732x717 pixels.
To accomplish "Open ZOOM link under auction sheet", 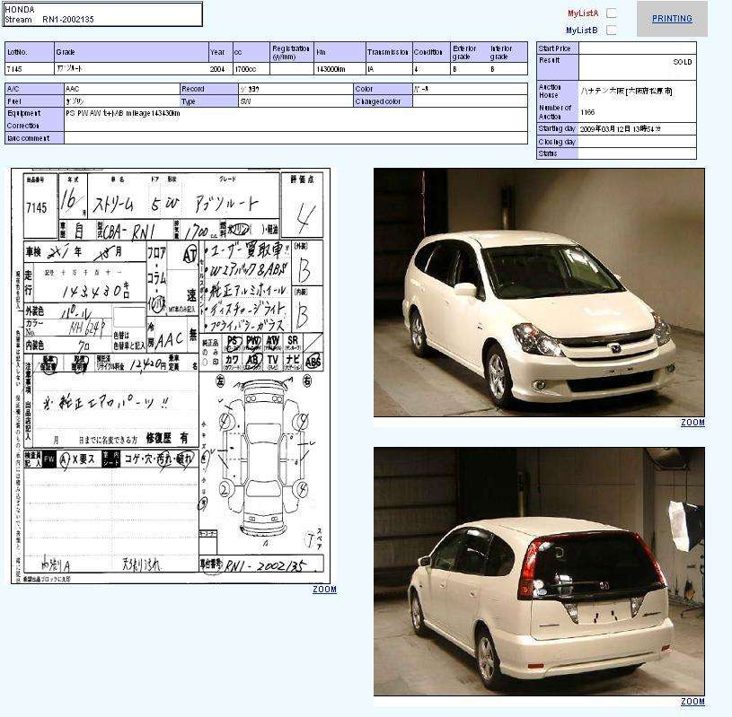I will 324,590.
